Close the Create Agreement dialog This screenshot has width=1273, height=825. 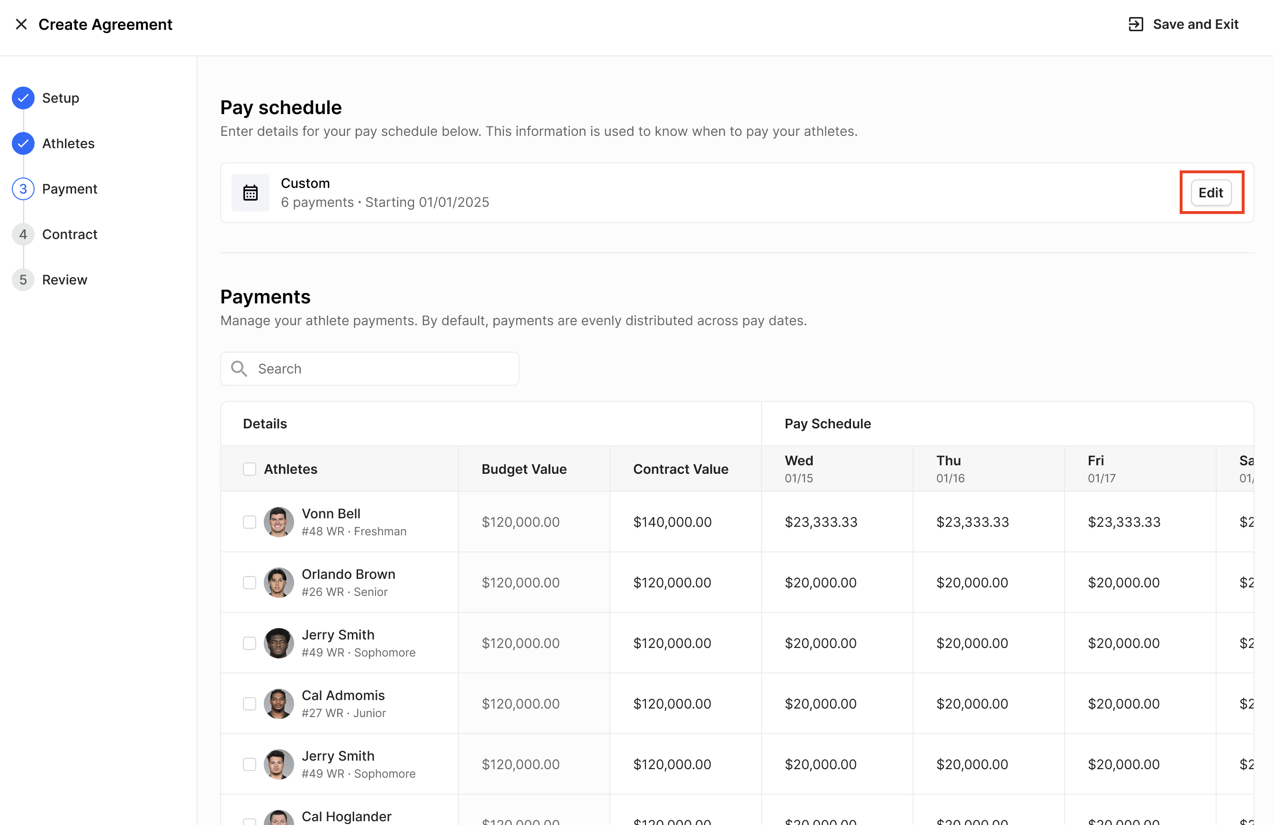(x=21, y=24)
